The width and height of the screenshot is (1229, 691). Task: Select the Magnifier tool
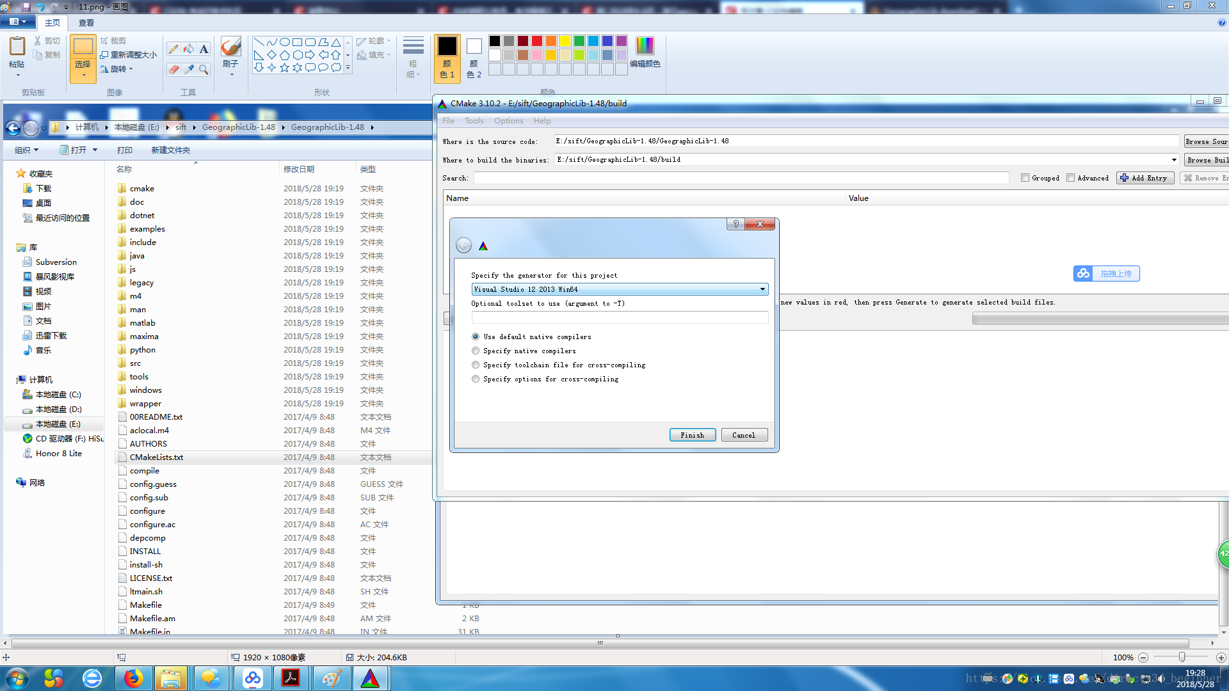[x=204, y=69]
